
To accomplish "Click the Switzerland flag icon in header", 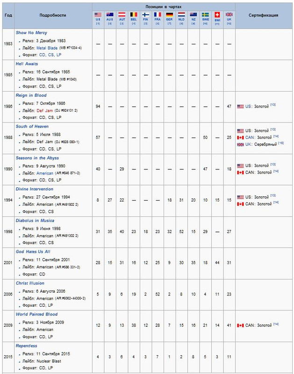I will (x=217, y=15).
